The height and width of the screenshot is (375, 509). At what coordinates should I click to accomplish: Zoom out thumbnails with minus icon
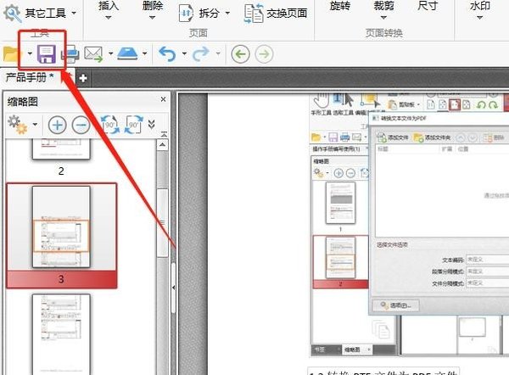coord(81,125)
